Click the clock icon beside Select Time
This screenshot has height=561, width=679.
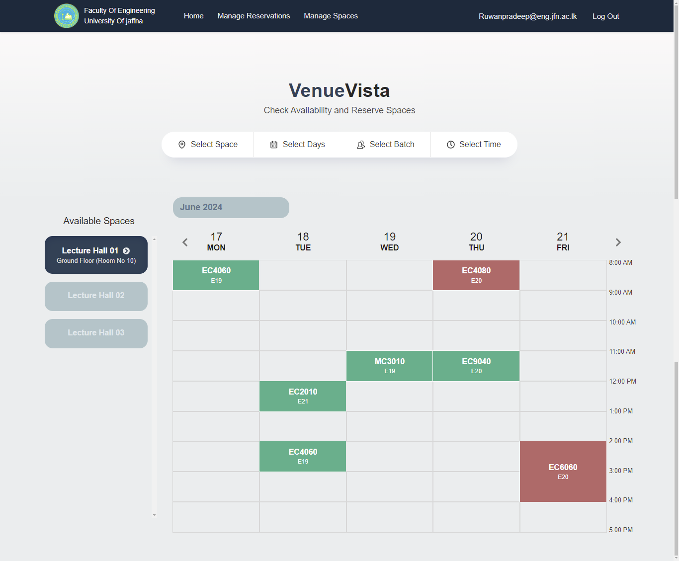click(451, 145)
